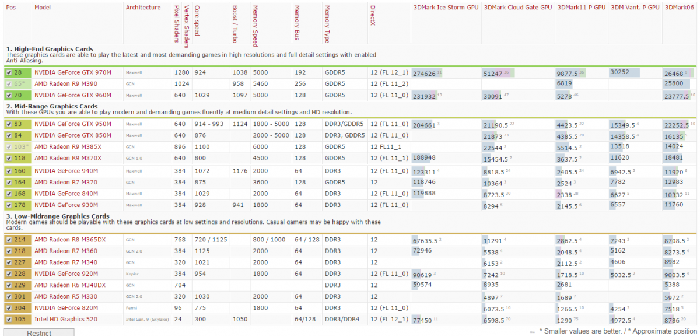The image size is (700, 336).
Task: Sort by Pixel Shaders column header
Action: point(177,24)
